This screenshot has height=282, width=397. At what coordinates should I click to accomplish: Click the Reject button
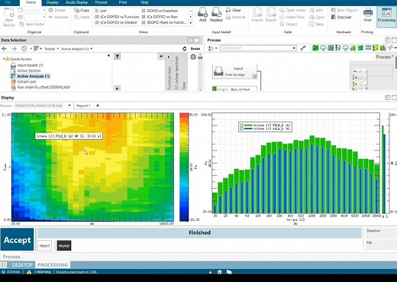[44, 245]
